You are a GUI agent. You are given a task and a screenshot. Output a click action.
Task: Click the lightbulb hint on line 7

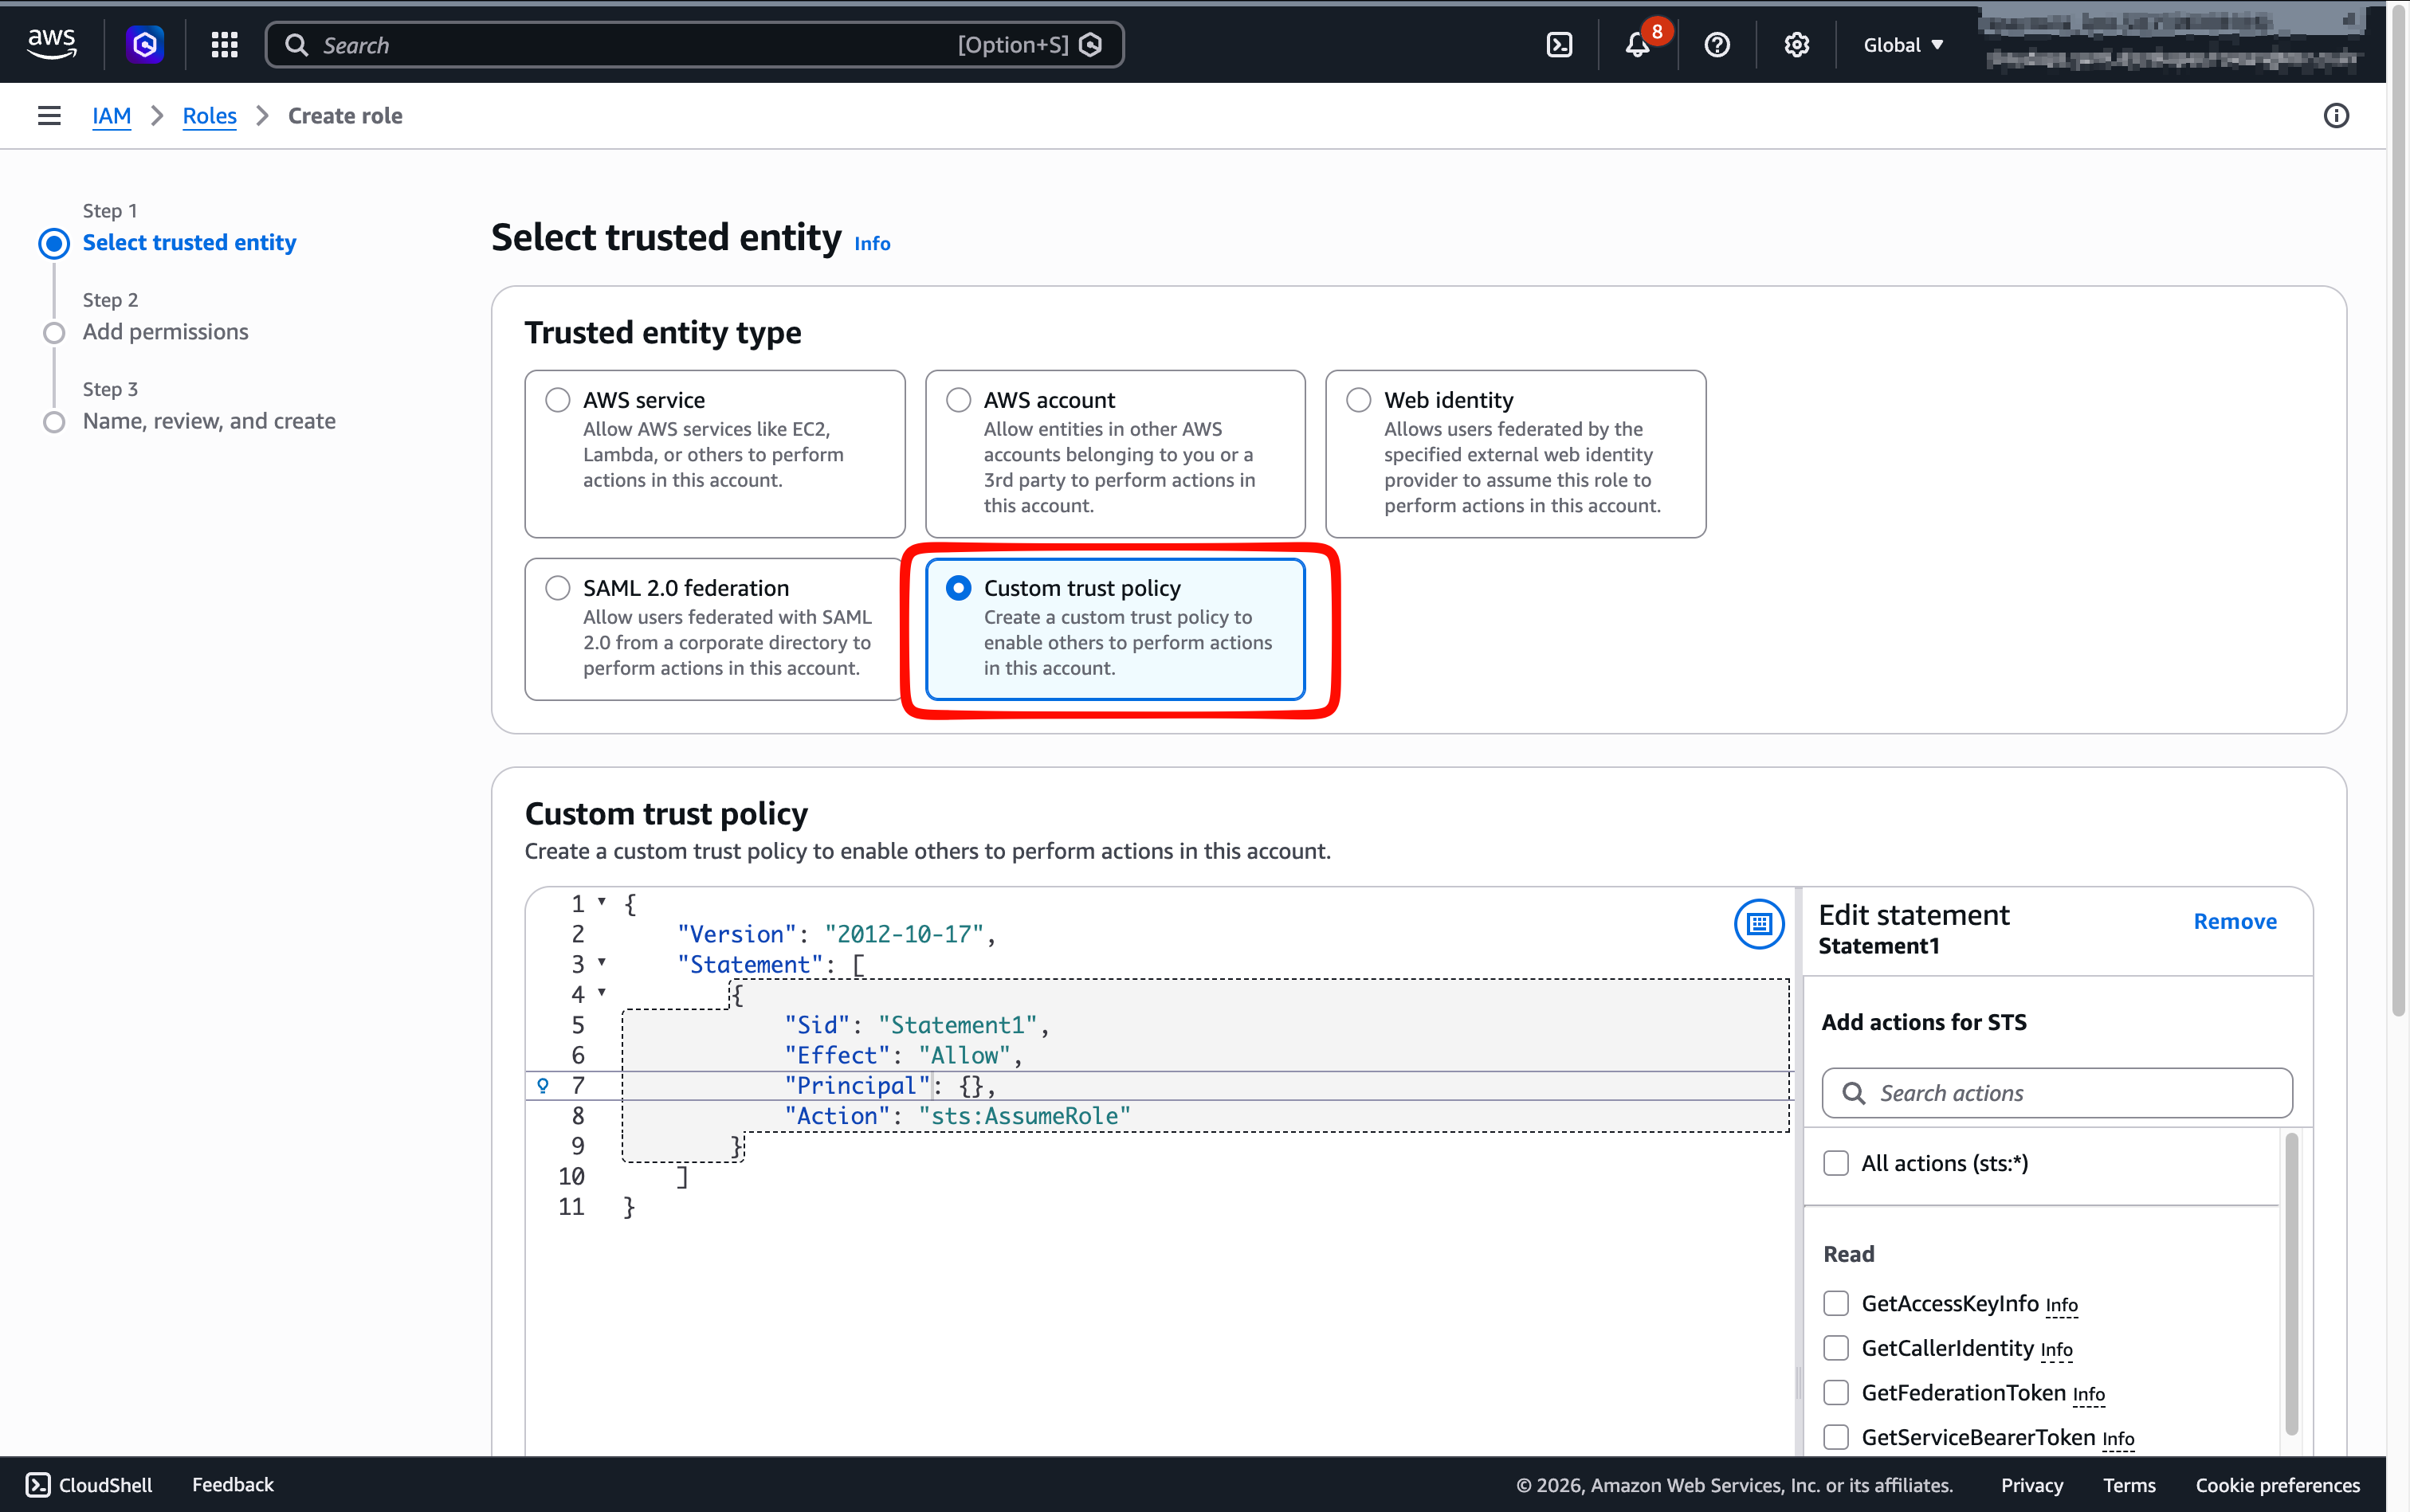[x=544, y=1085]
